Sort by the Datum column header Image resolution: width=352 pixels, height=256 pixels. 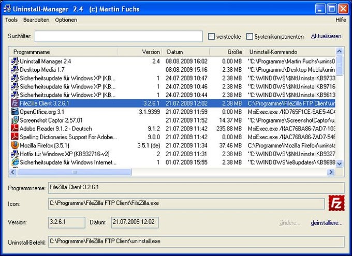[x=186, y=52]
